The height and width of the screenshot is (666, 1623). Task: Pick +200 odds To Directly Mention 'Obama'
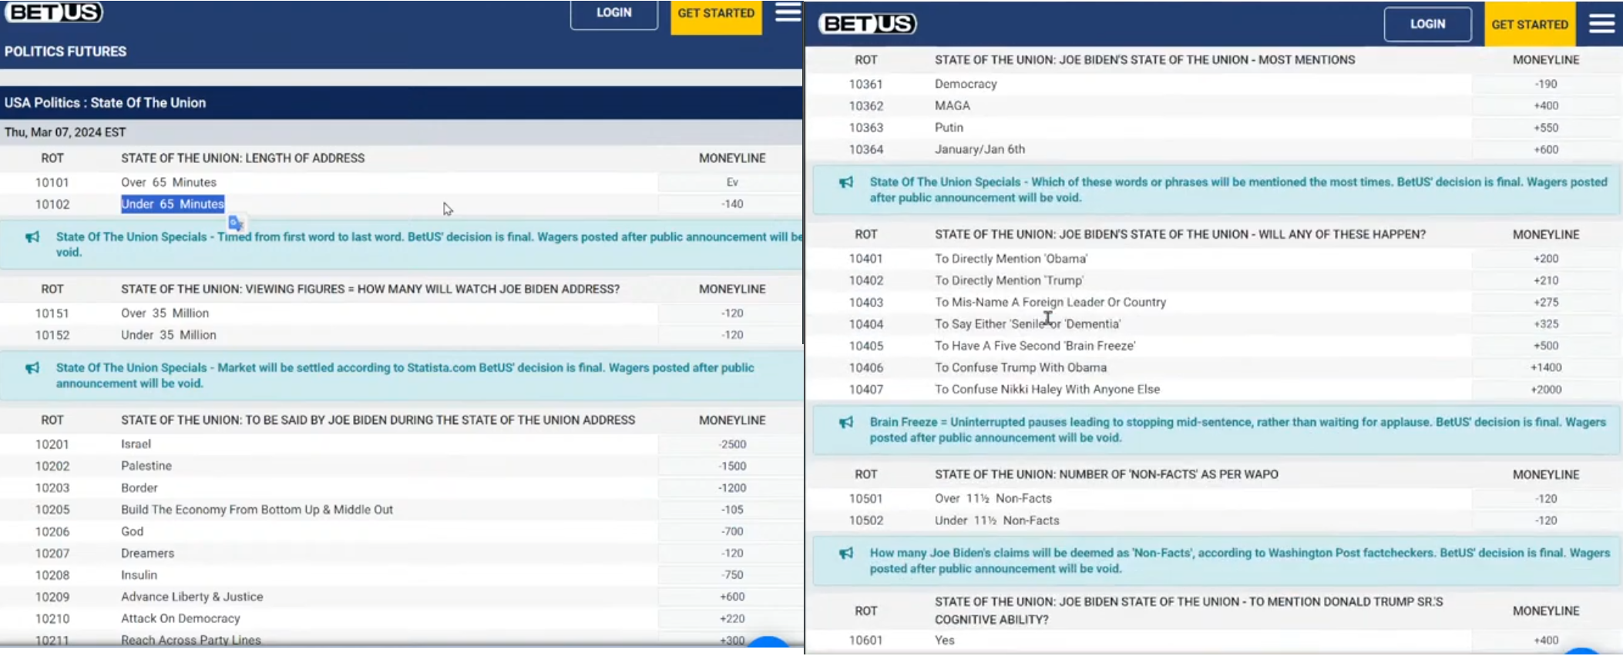click(x=1545, y=259)
